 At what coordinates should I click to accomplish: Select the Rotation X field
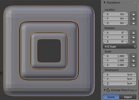(x=115, y=33)
